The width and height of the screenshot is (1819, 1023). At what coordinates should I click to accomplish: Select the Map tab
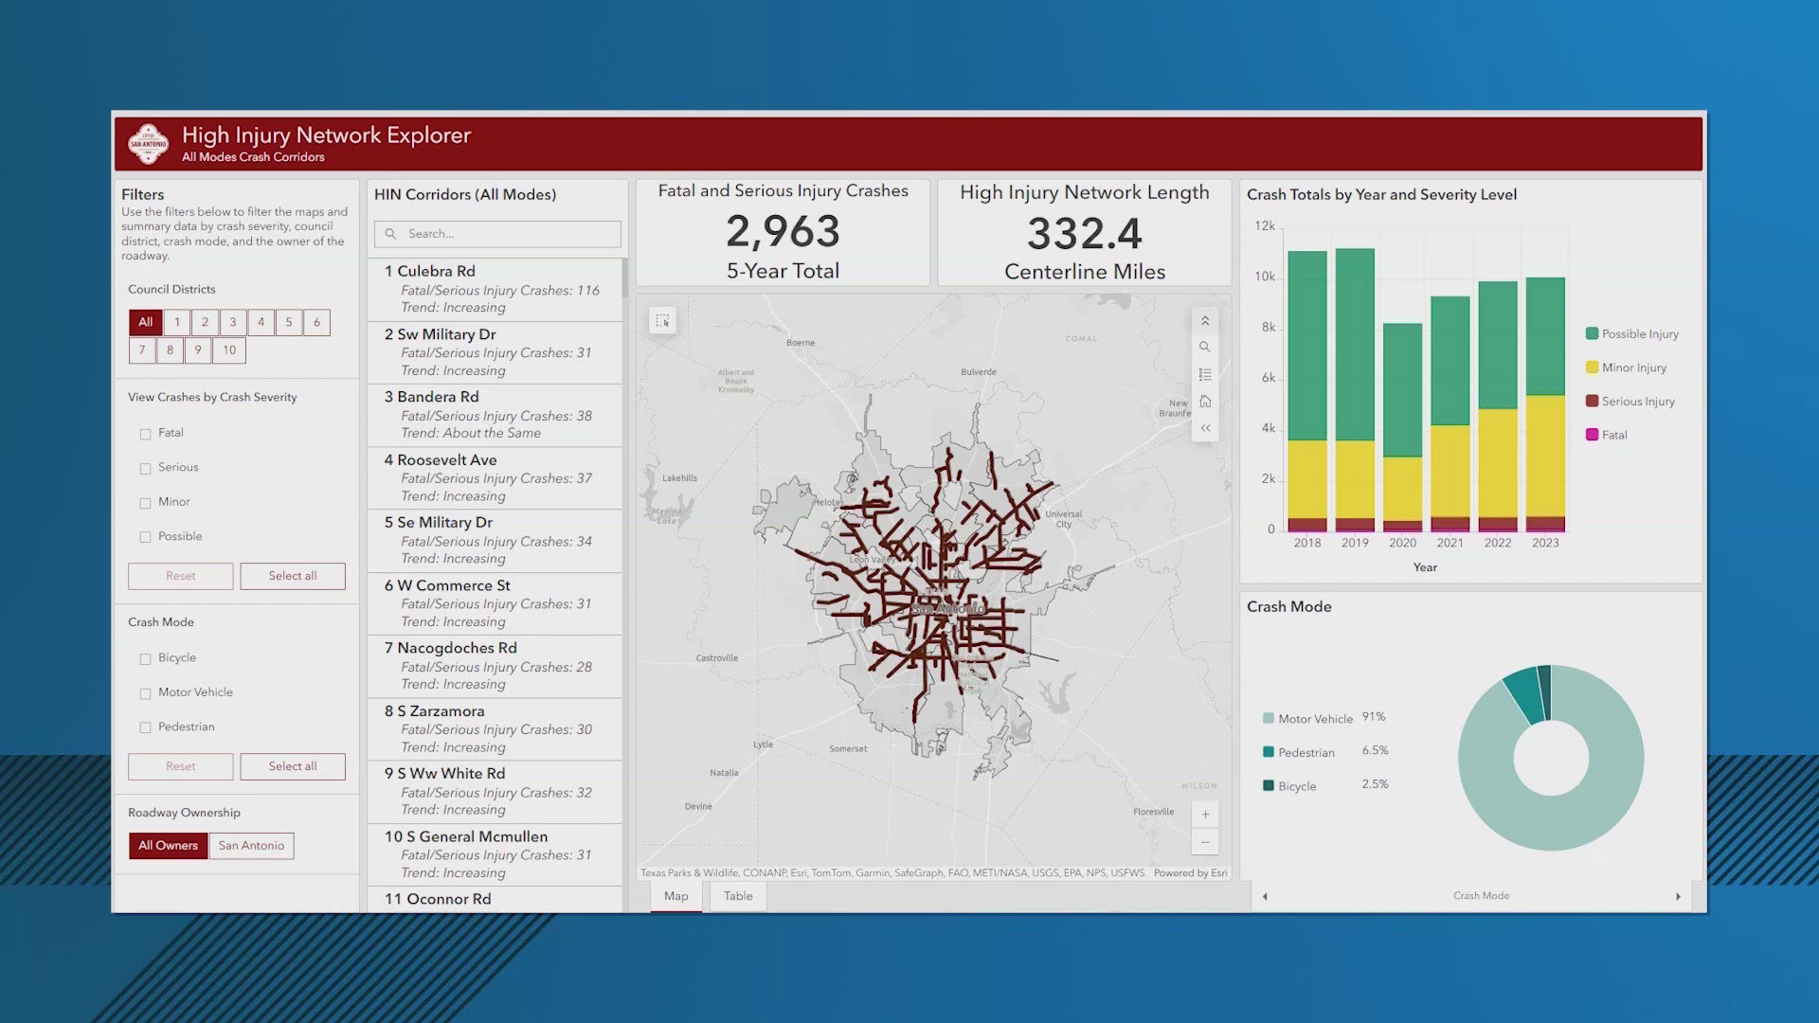pyautogui.click(x=675, y=895)
